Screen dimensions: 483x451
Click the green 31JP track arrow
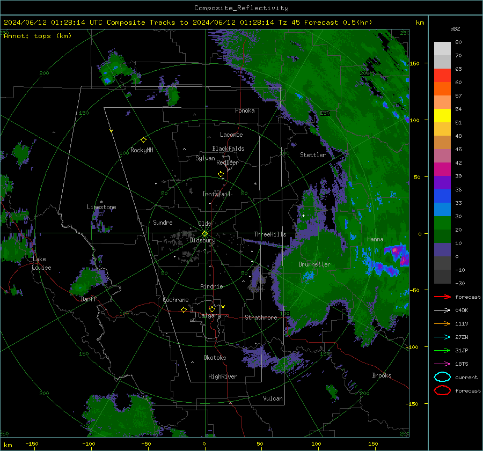pos(442,350)
